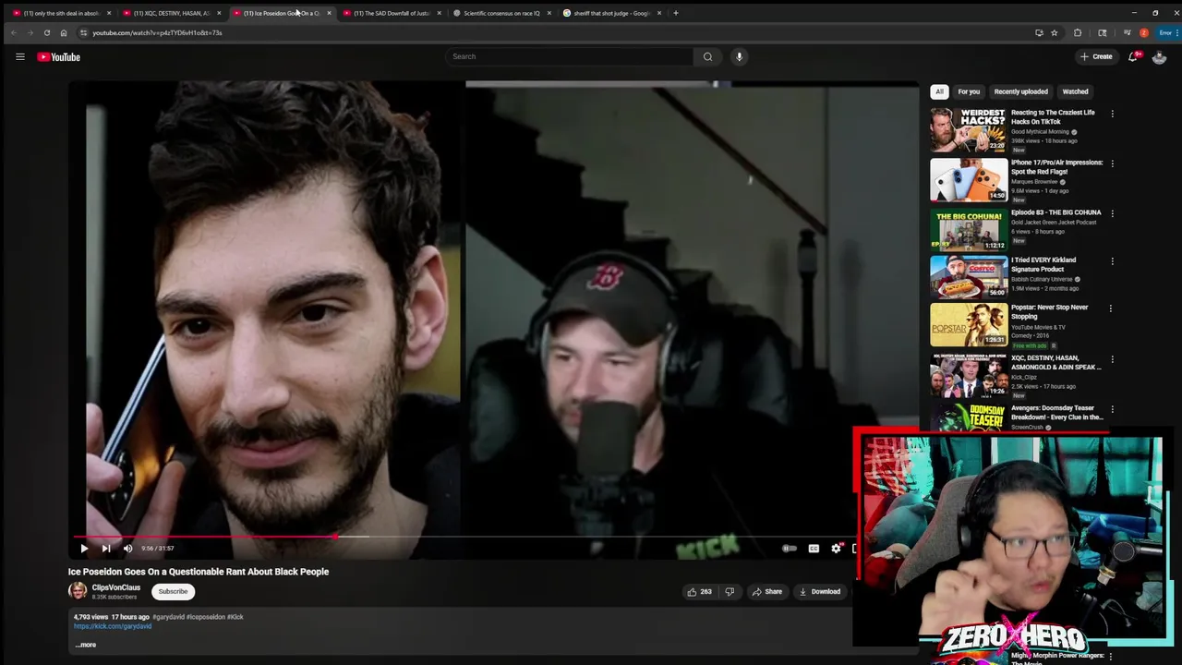Bookmark this page with star icon

[1055, 32]
